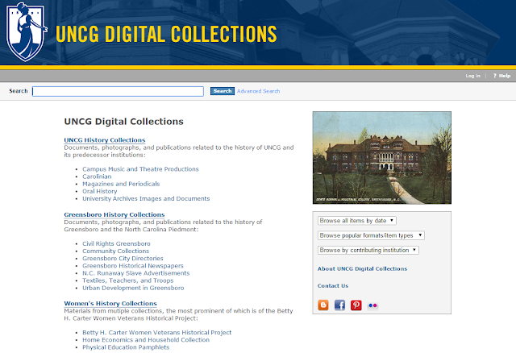The height and width of the screenshot is (353, 516).
Task: Click the UNCG Minerva shield logo
Action: (x=27, y=31)
